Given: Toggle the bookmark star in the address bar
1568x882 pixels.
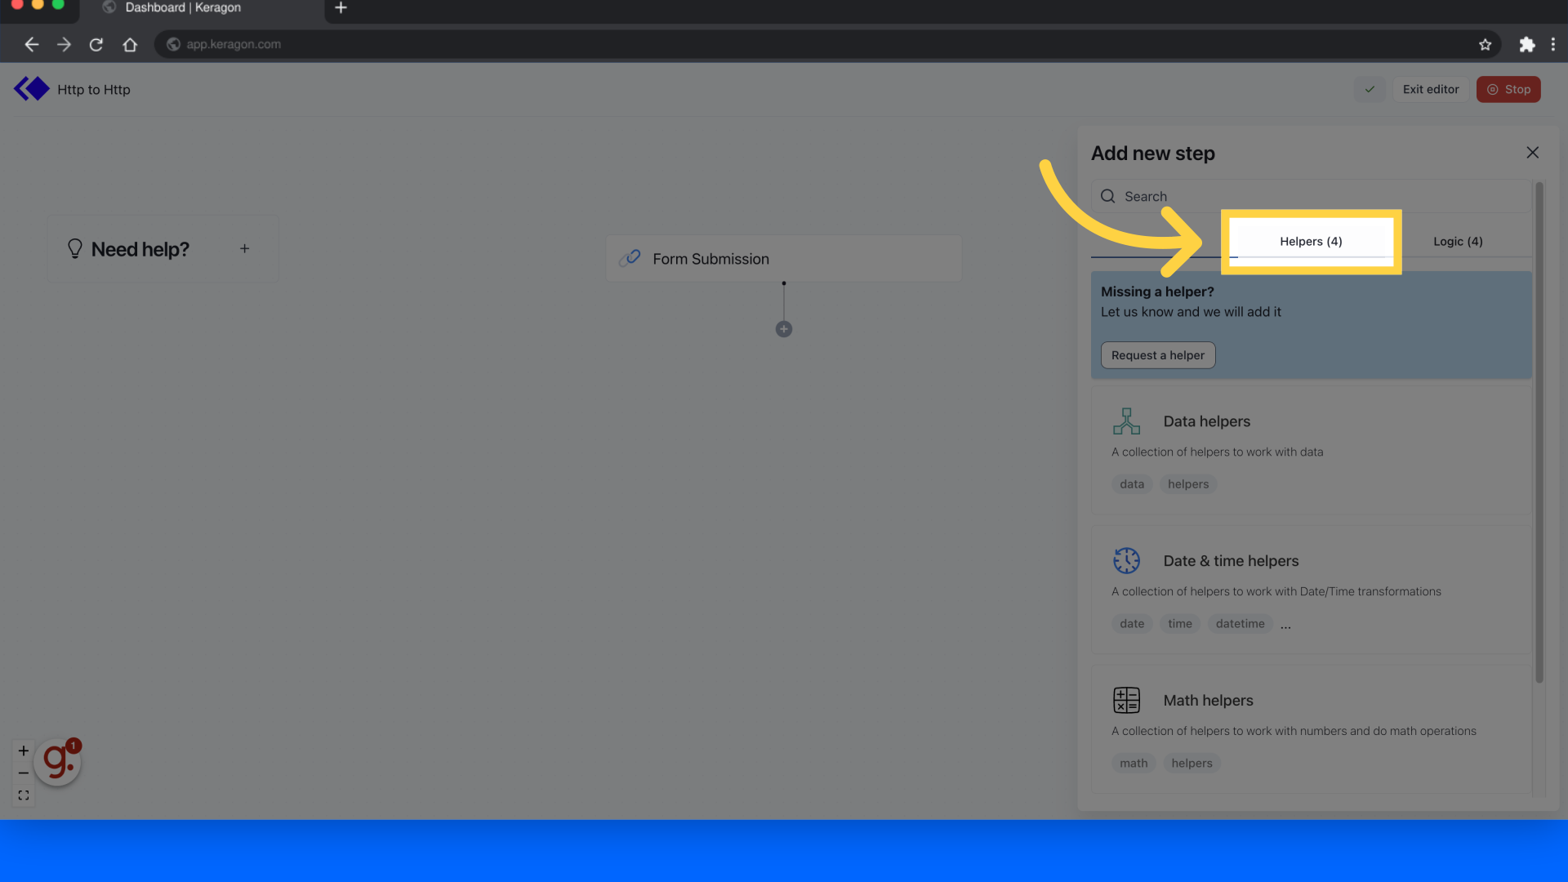Looking at the screenshot, I should point(1486,44).
